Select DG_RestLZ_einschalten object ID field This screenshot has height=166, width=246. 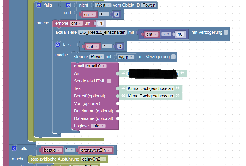click(102, 32)
